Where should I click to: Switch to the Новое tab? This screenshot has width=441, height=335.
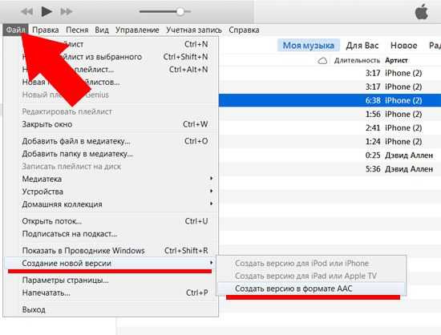[x=404, y=45]
